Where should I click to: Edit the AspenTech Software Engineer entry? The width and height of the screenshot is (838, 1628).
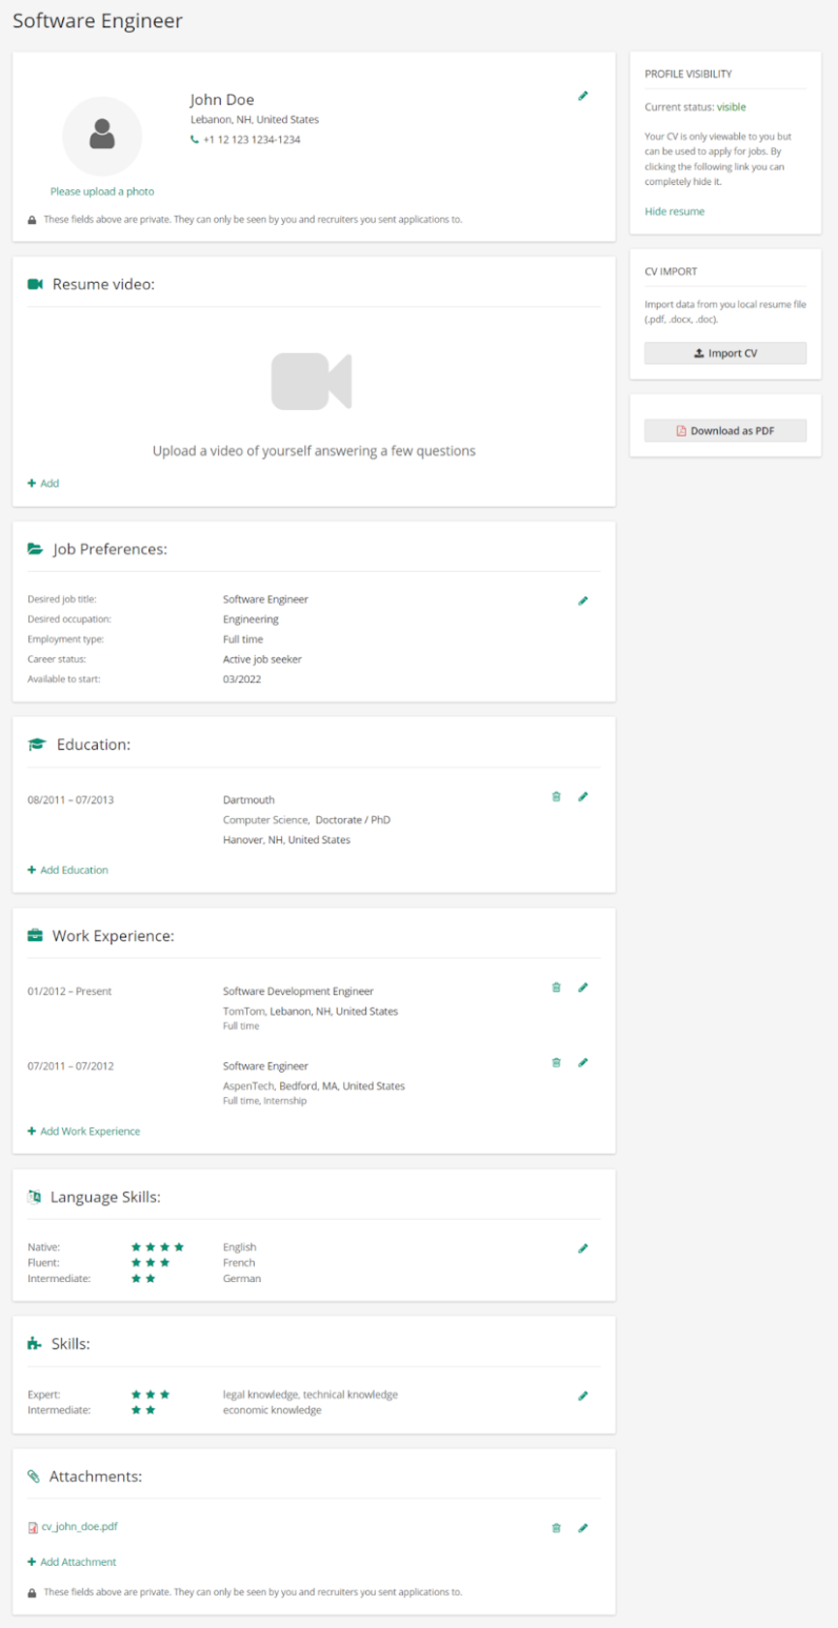[583, 1062]
